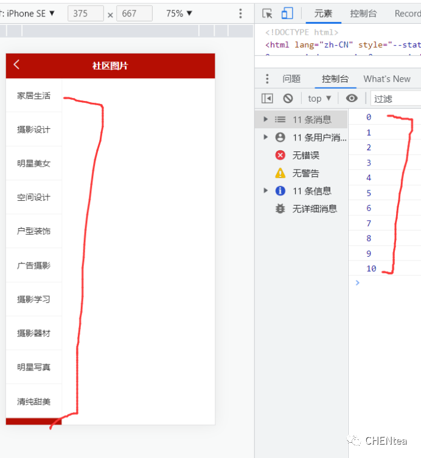The image size is (421, 458).
Task: Open the inspect element picker tool
Action: (267, 13)
